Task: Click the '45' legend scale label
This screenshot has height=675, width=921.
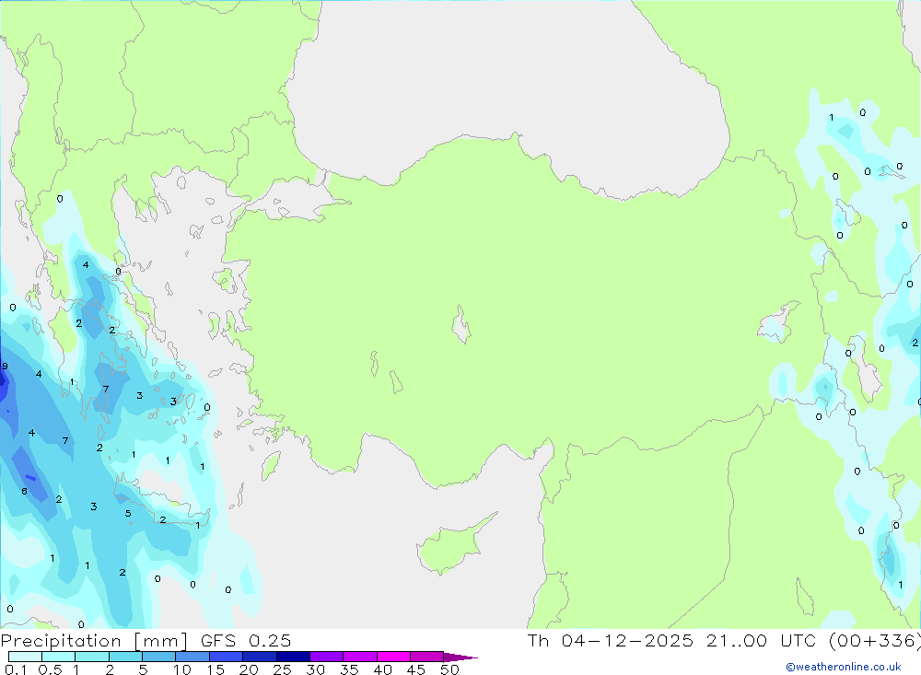Action: [x=416, y=669]
